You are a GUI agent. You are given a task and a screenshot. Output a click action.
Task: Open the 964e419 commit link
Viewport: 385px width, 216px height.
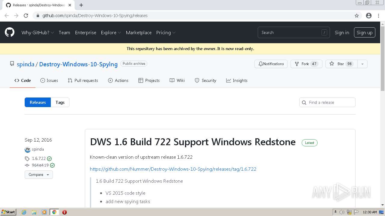[40, 165]
